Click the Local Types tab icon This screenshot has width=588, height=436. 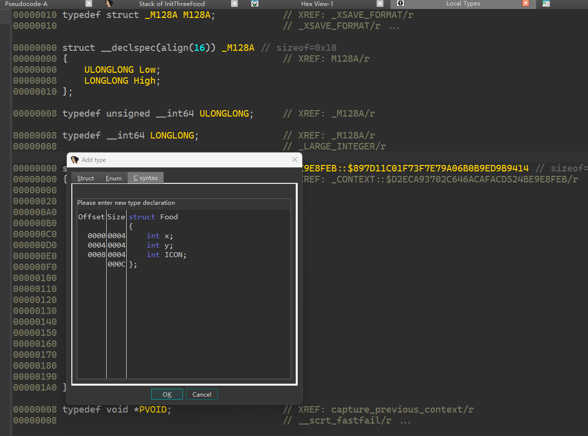click(400, 3)
